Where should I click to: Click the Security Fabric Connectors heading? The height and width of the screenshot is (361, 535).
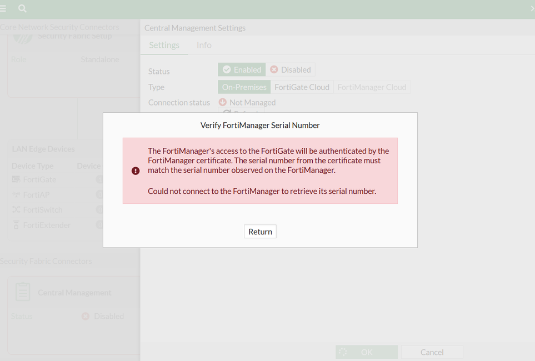tap(46, 261)
